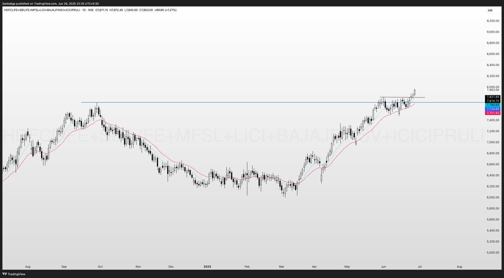Click the 6,800.00 price axis label
This screenshot has height=278, width=504.
493,153
